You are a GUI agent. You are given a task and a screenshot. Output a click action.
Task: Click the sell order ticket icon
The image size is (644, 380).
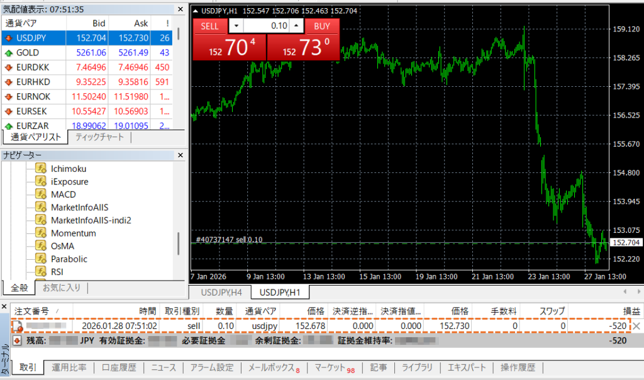click(x=19, y=326)
